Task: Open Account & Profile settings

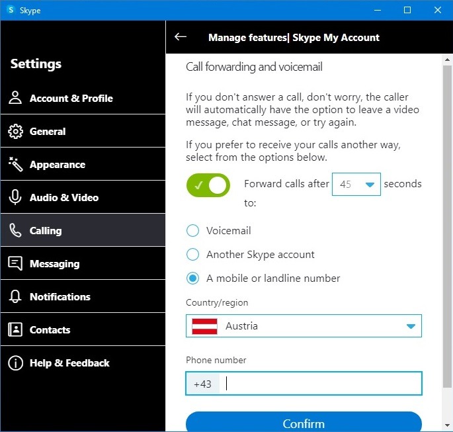Action: tap(83, 98)
